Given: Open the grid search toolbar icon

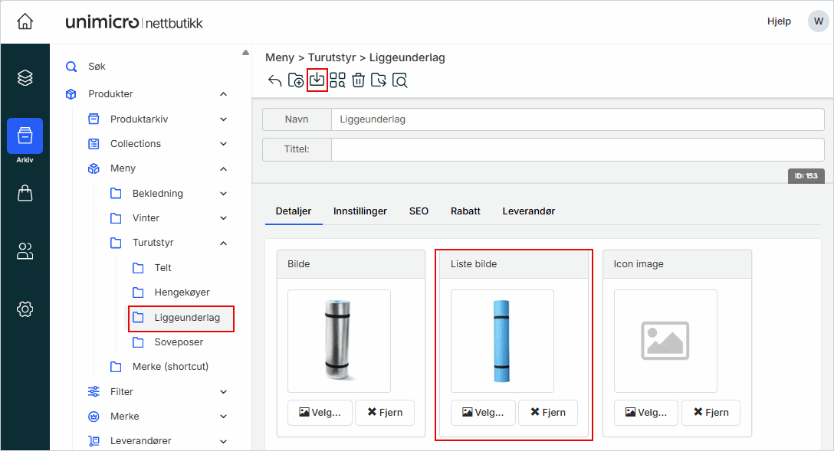Looking at the screenshot, I should tap(337, 80).
